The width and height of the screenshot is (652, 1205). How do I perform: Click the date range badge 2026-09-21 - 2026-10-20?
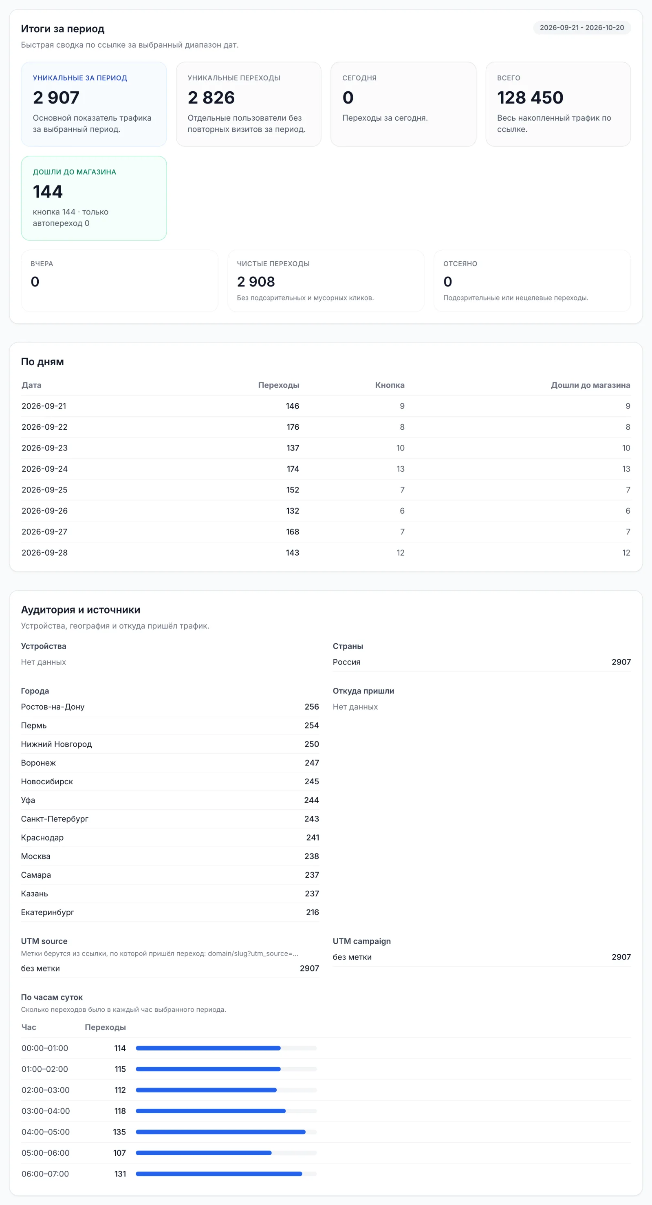pos(582,28)
